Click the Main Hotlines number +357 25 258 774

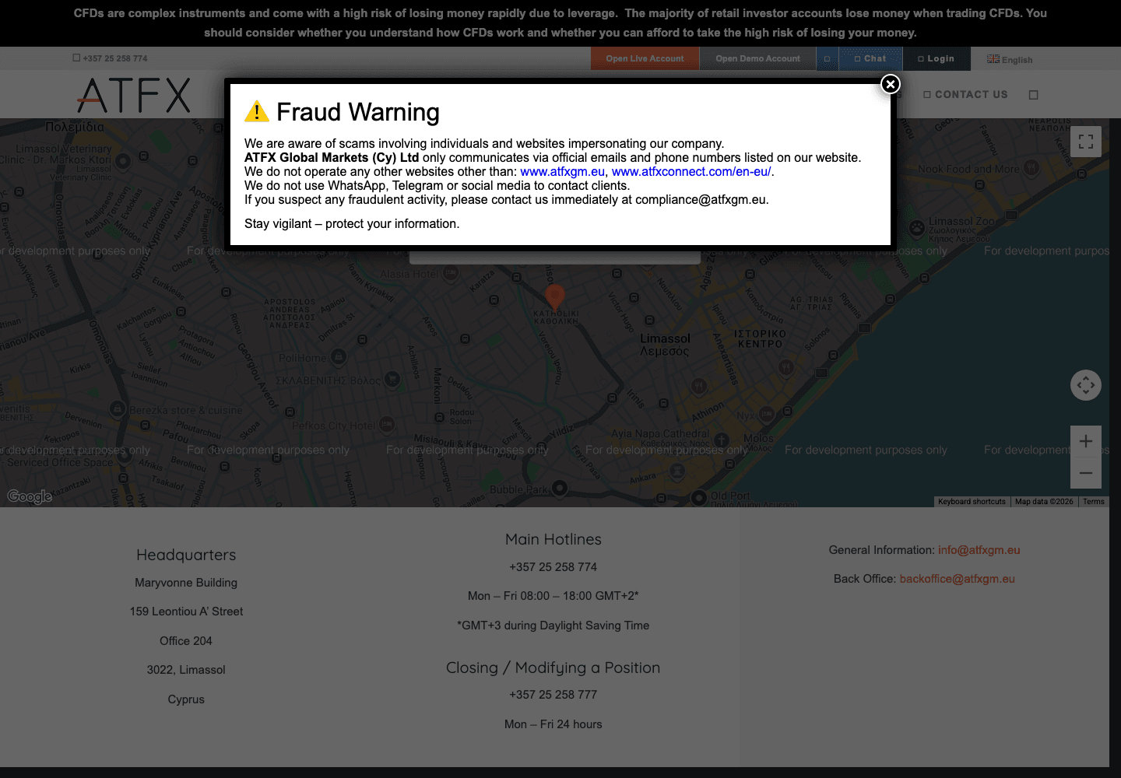(553, 567)
